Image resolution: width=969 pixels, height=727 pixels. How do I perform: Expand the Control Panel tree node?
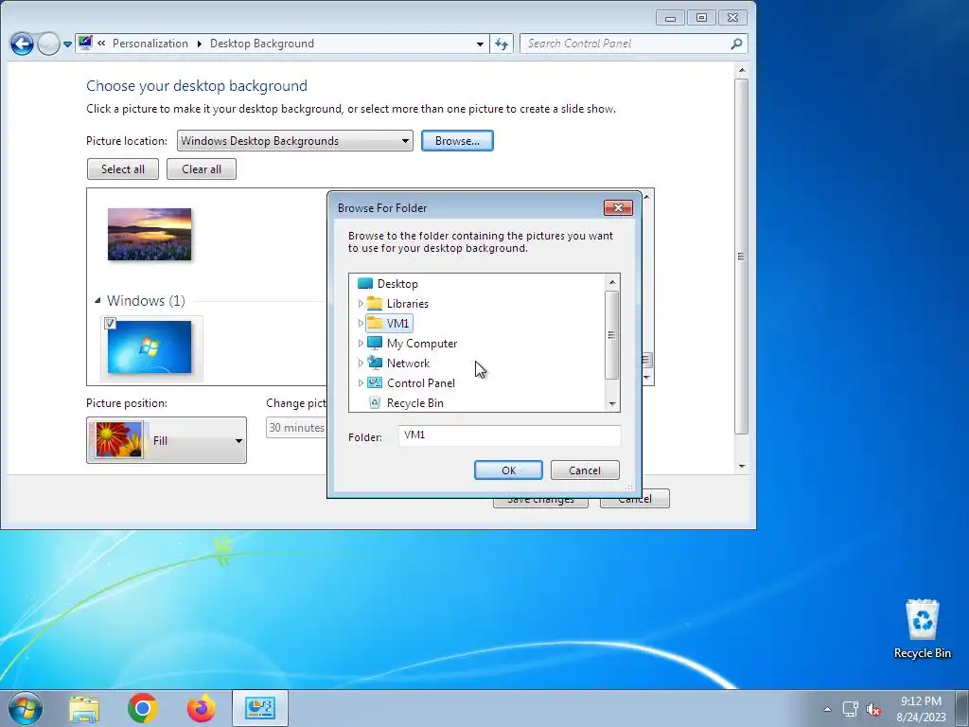361,382
